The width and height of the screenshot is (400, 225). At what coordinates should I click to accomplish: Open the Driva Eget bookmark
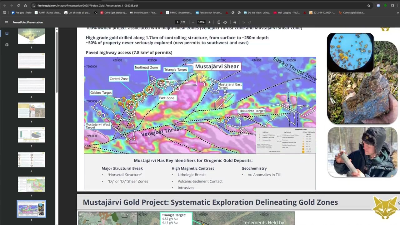point(113,13)
